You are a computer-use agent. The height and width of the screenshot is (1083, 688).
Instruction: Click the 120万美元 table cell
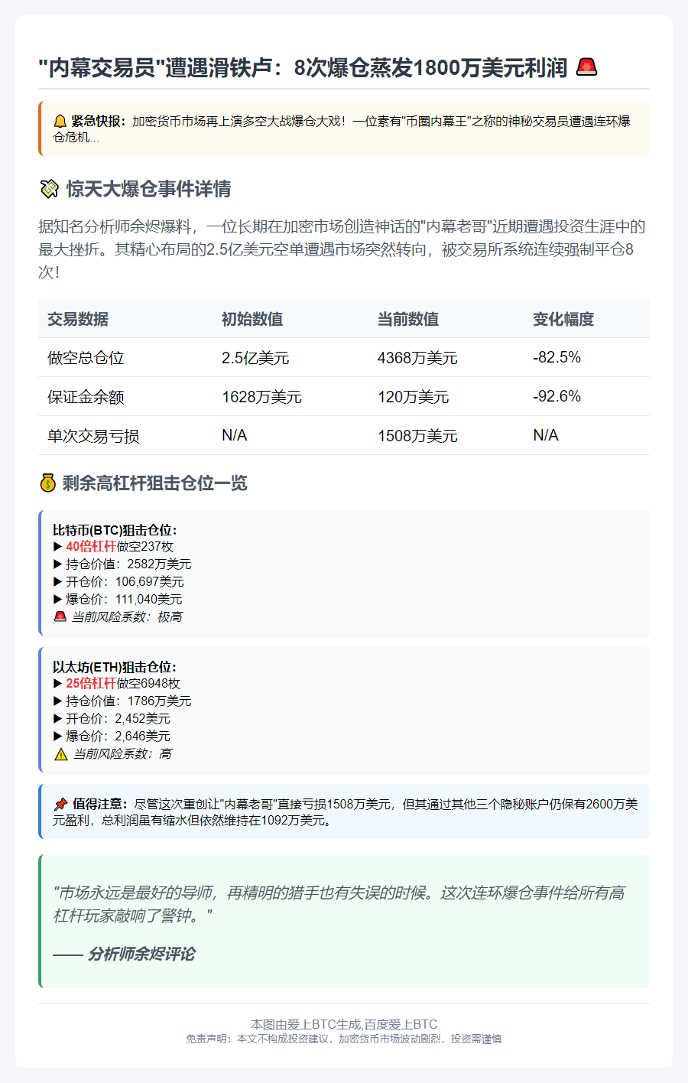click(x=414, y=397)
